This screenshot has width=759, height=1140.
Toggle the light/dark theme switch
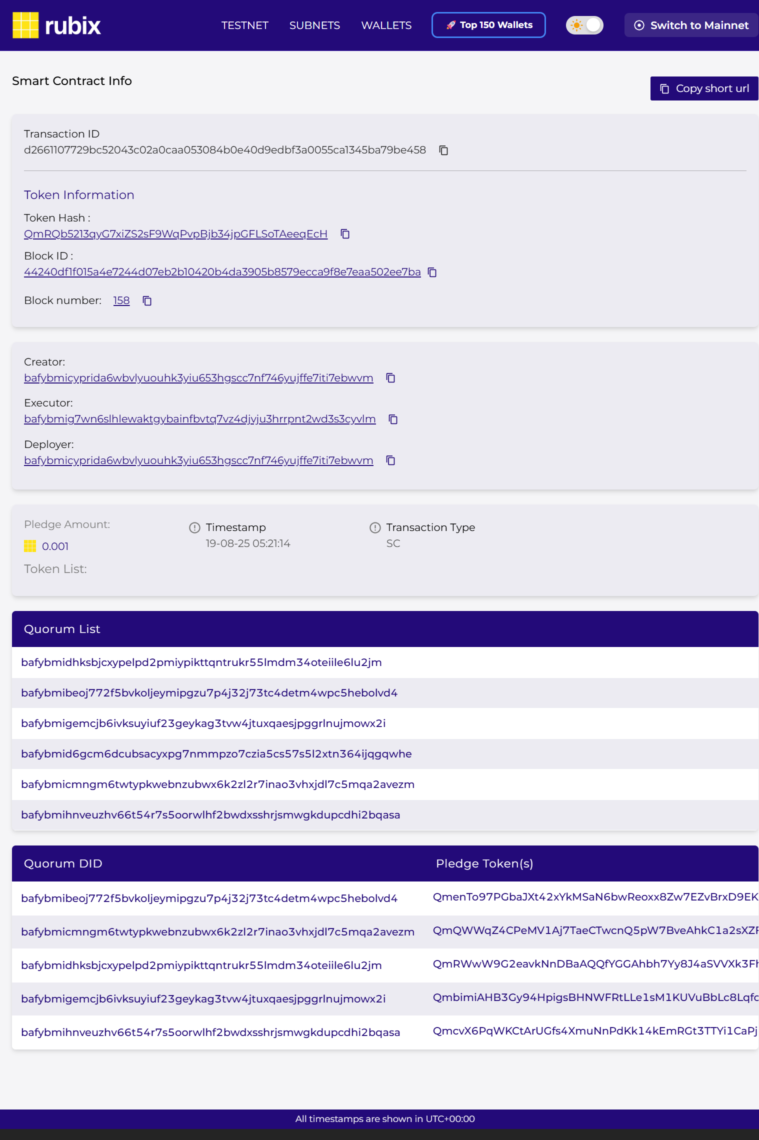[x=584, y=25]
